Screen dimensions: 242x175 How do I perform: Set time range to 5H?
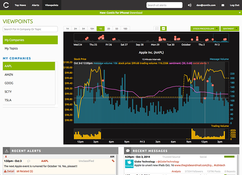pyautogui.click(x=84, y=28)
